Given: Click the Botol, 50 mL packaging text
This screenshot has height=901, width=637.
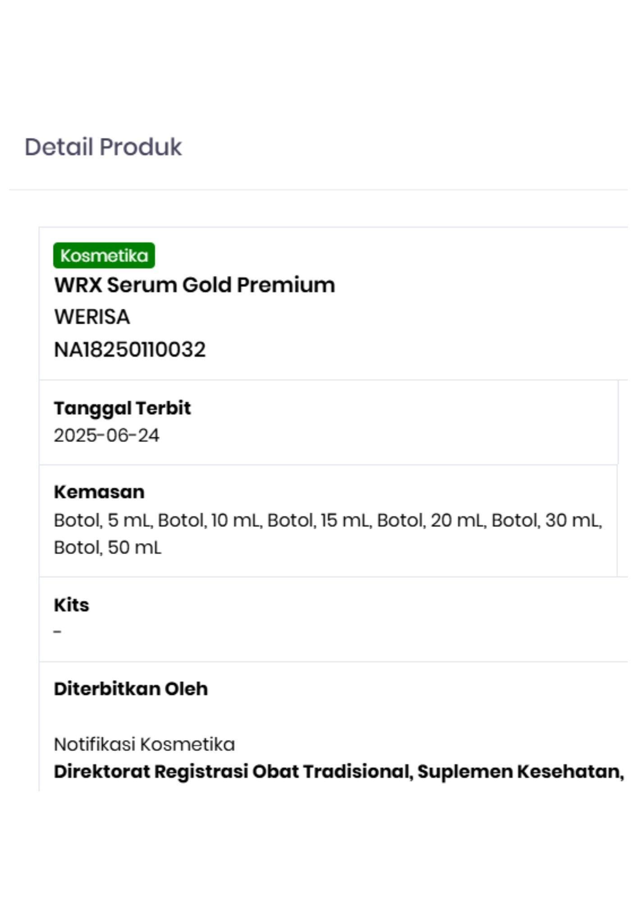Looking at the screenshot, I should pos(107,548).
